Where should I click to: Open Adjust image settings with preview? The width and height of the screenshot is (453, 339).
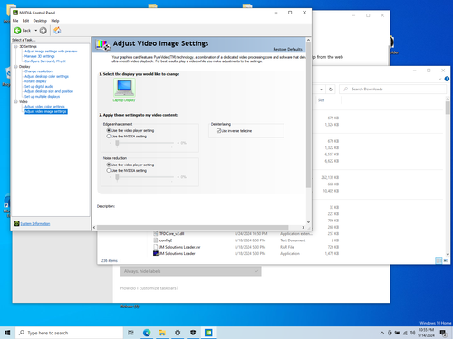51,52
